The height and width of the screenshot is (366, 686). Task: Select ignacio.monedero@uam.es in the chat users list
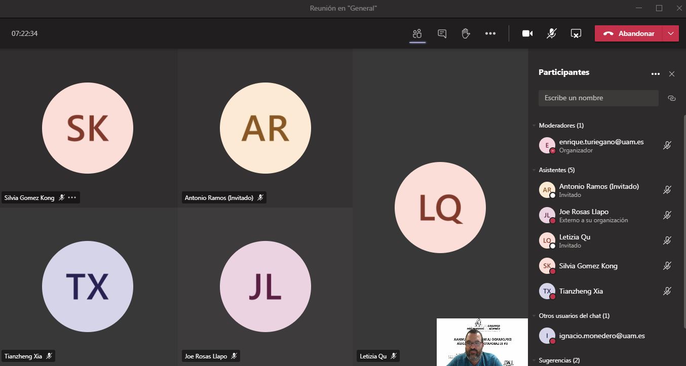pos(601,336)
